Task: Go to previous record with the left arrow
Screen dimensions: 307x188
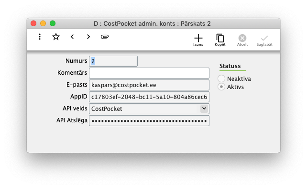Action: [x=72, y=37]
